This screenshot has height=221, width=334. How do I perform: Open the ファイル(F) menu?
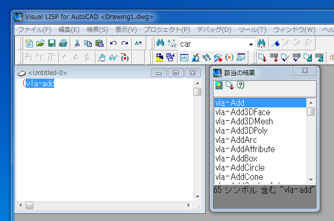(x=34, y=30)
